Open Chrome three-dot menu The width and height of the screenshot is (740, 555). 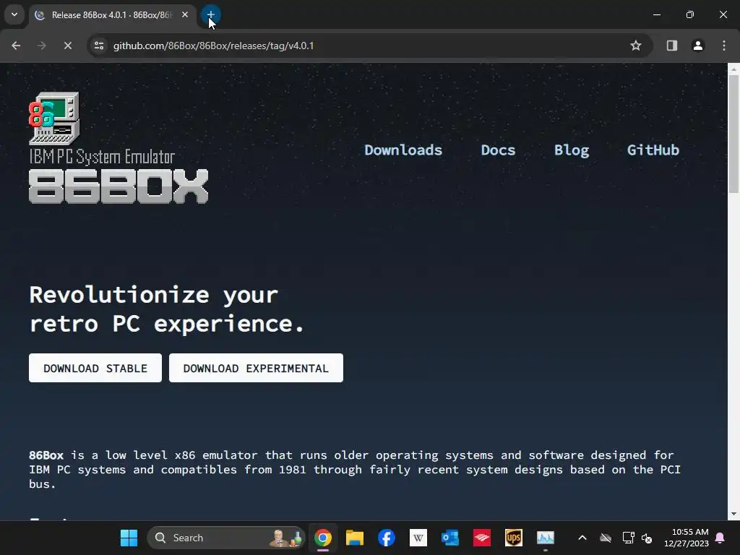click(x=724, y=46)
